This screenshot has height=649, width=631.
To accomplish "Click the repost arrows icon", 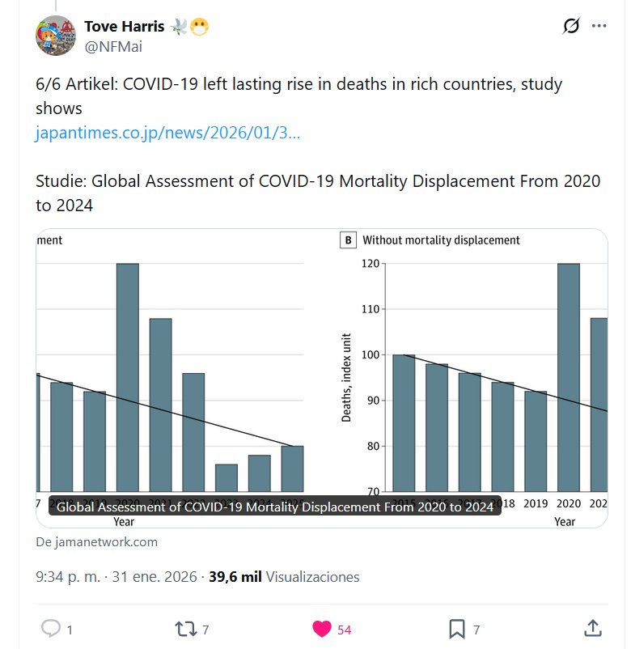I will 185,629.
